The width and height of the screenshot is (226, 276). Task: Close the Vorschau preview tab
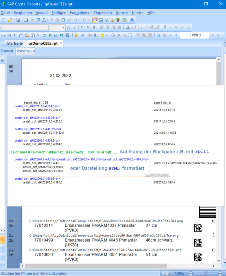34,51
